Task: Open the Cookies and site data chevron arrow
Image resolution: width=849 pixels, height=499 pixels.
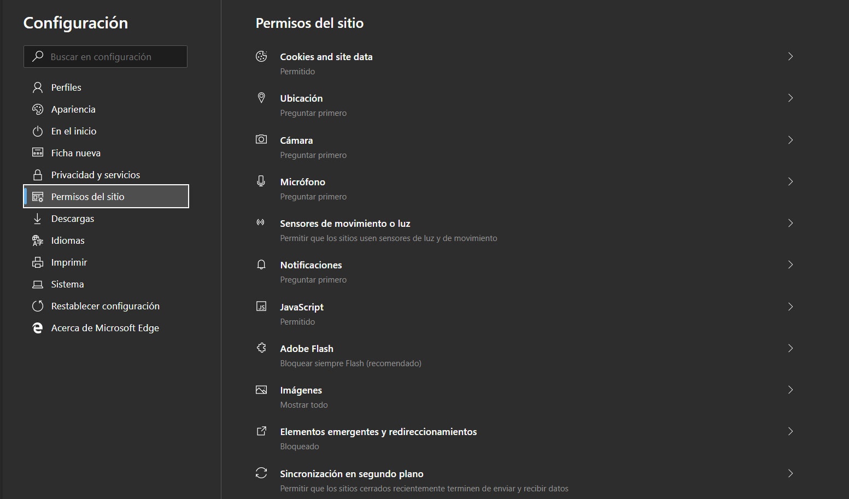Action: [x=790, y=56]
